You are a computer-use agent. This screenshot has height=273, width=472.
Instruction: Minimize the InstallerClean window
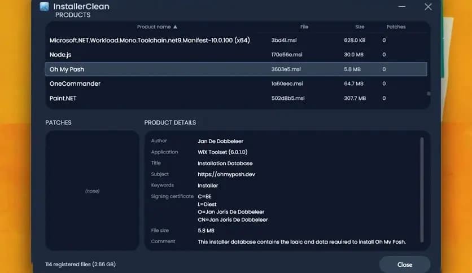[401, 7]
